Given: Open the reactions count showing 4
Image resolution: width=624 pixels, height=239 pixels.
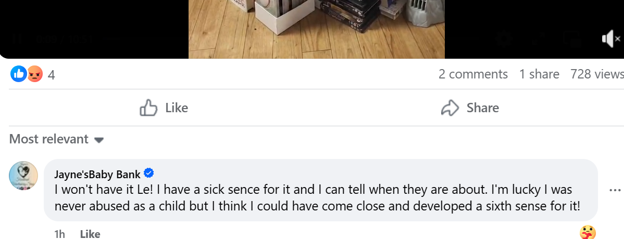Looking at the screenshot, I should [x=51, y=75].
